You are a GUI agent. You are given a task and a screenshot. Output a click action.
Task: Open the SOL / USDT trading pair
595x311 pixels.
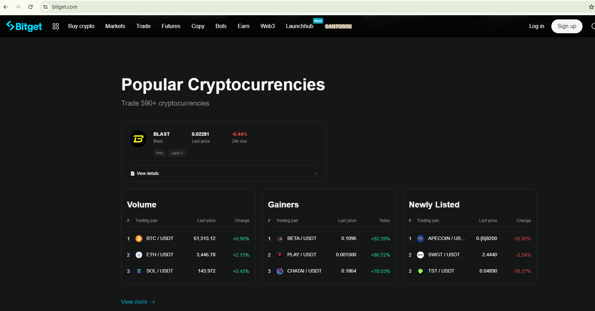click(x=160, y=271)
